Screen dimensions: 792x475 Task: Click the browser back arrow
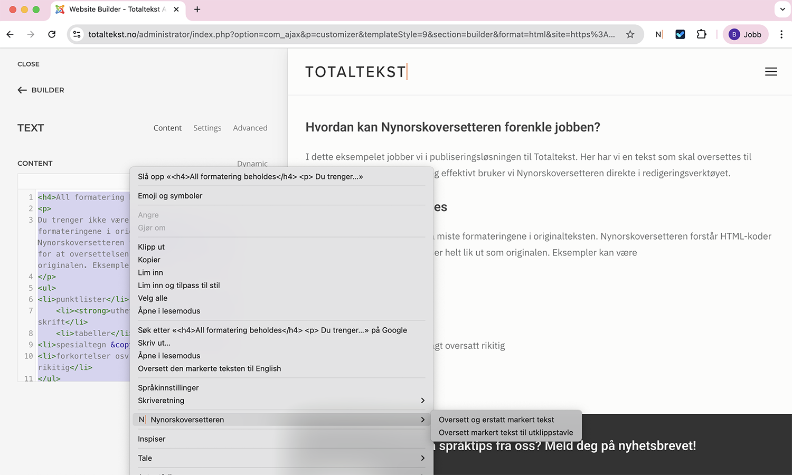click(10, 34)
